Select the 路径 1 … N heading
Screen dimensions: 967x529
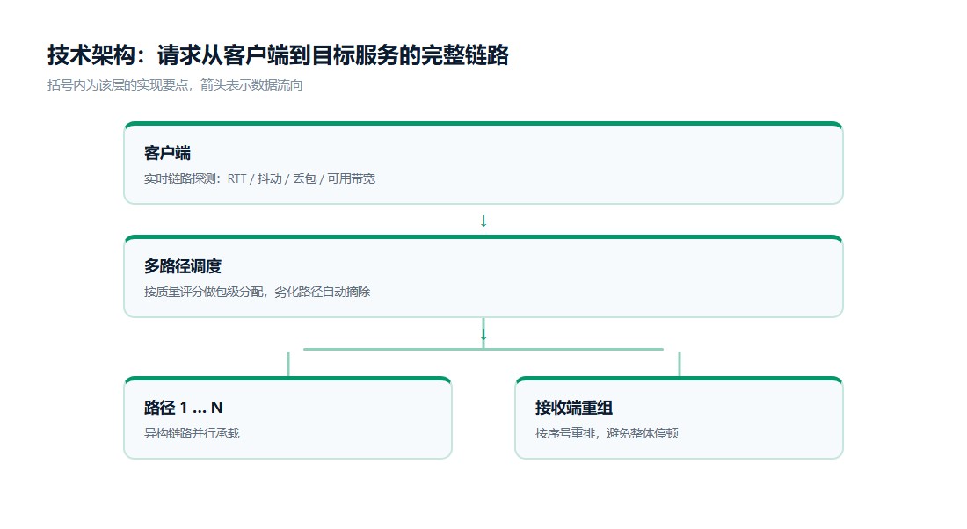183,408
